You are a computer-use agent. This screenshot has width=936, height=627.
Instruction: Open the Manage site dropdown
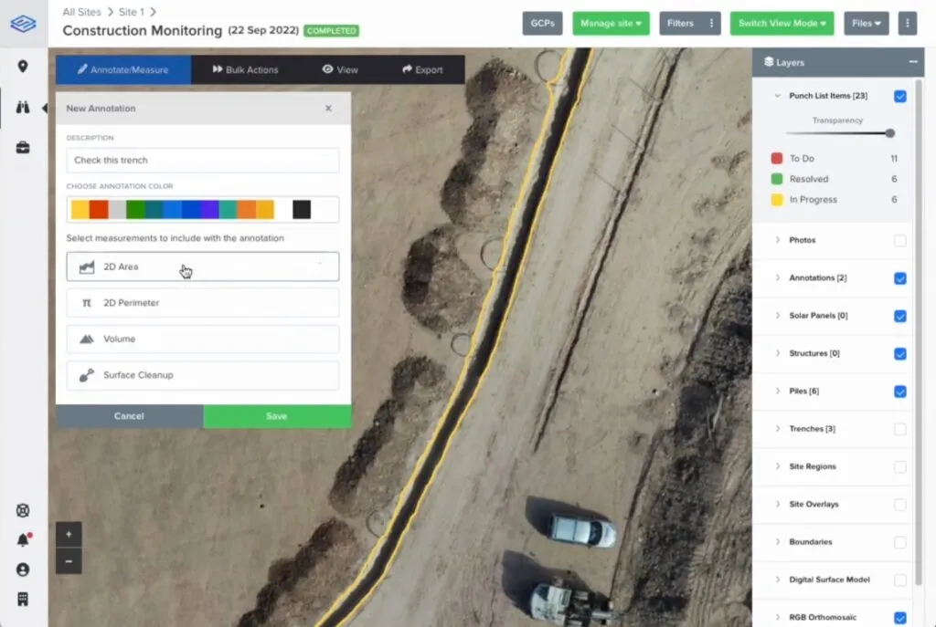point(611,23)
